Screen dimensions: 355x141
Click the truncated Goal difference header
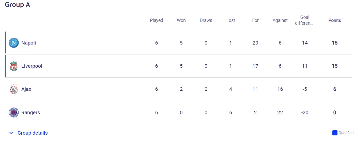(x=304, y=20)
